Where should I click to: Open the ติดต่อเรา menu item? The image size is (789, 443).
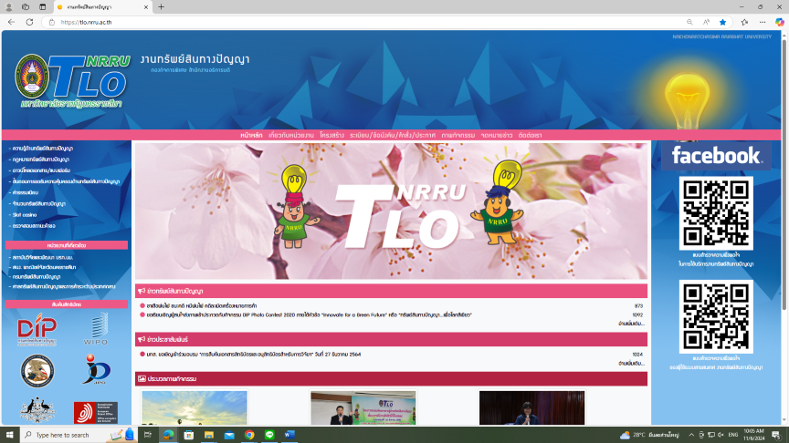click(x=530, y=135)
